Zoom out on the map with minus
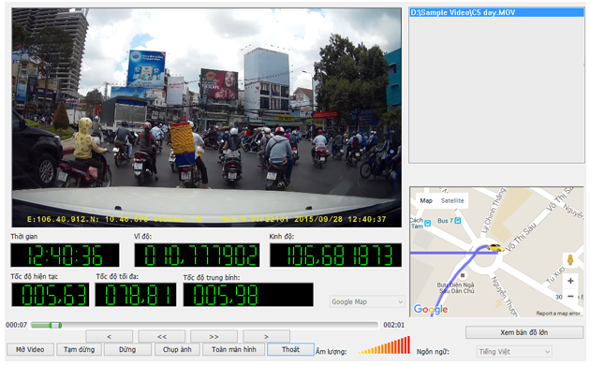The height and width of the screenshot is (365, 590). pos(570,296)
